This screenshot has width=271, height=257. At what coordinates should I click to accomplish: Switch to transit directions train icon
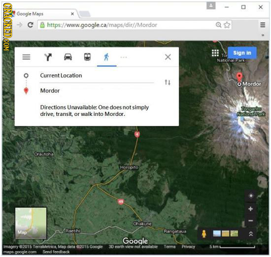click(x=87, y=57)
